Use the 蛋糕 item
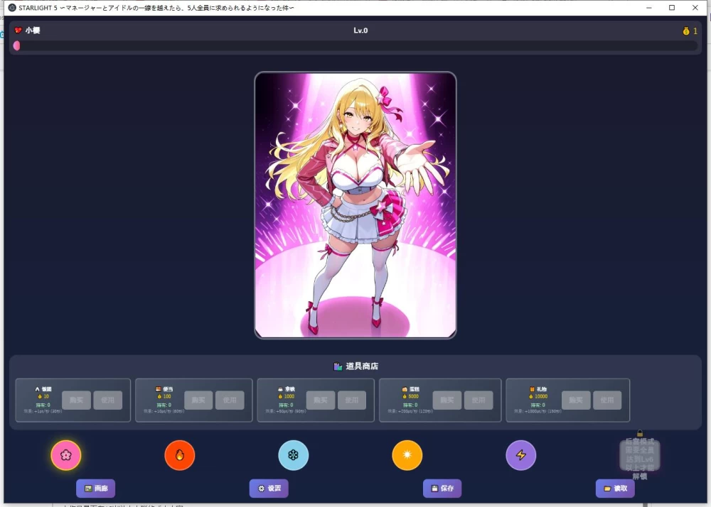The image size is (711, 507). pyautogui.click(x=479, y=400)
